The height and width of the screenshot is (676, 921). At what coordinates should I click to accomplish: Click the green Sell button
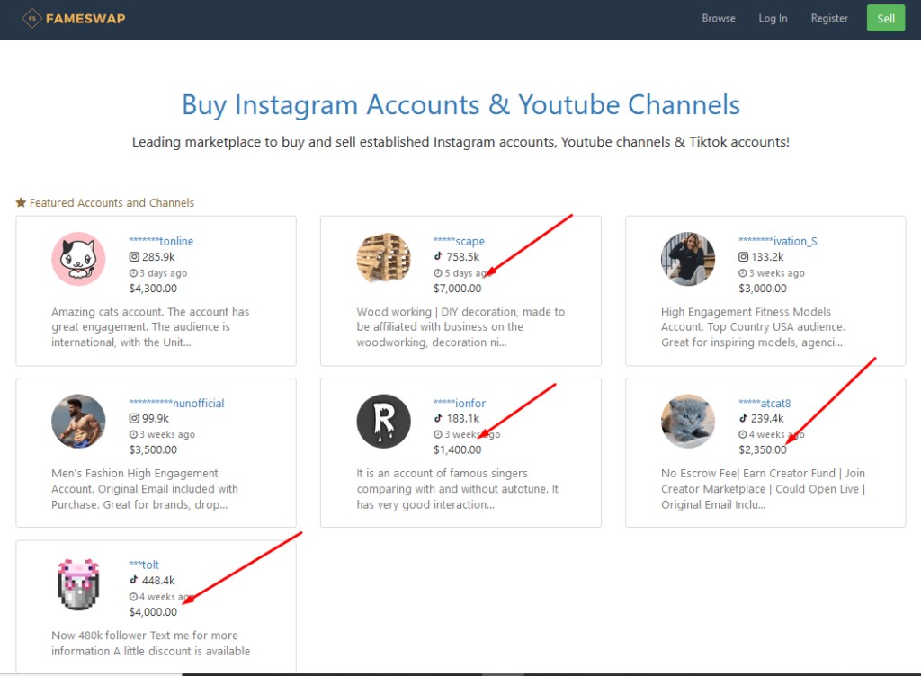886,18
